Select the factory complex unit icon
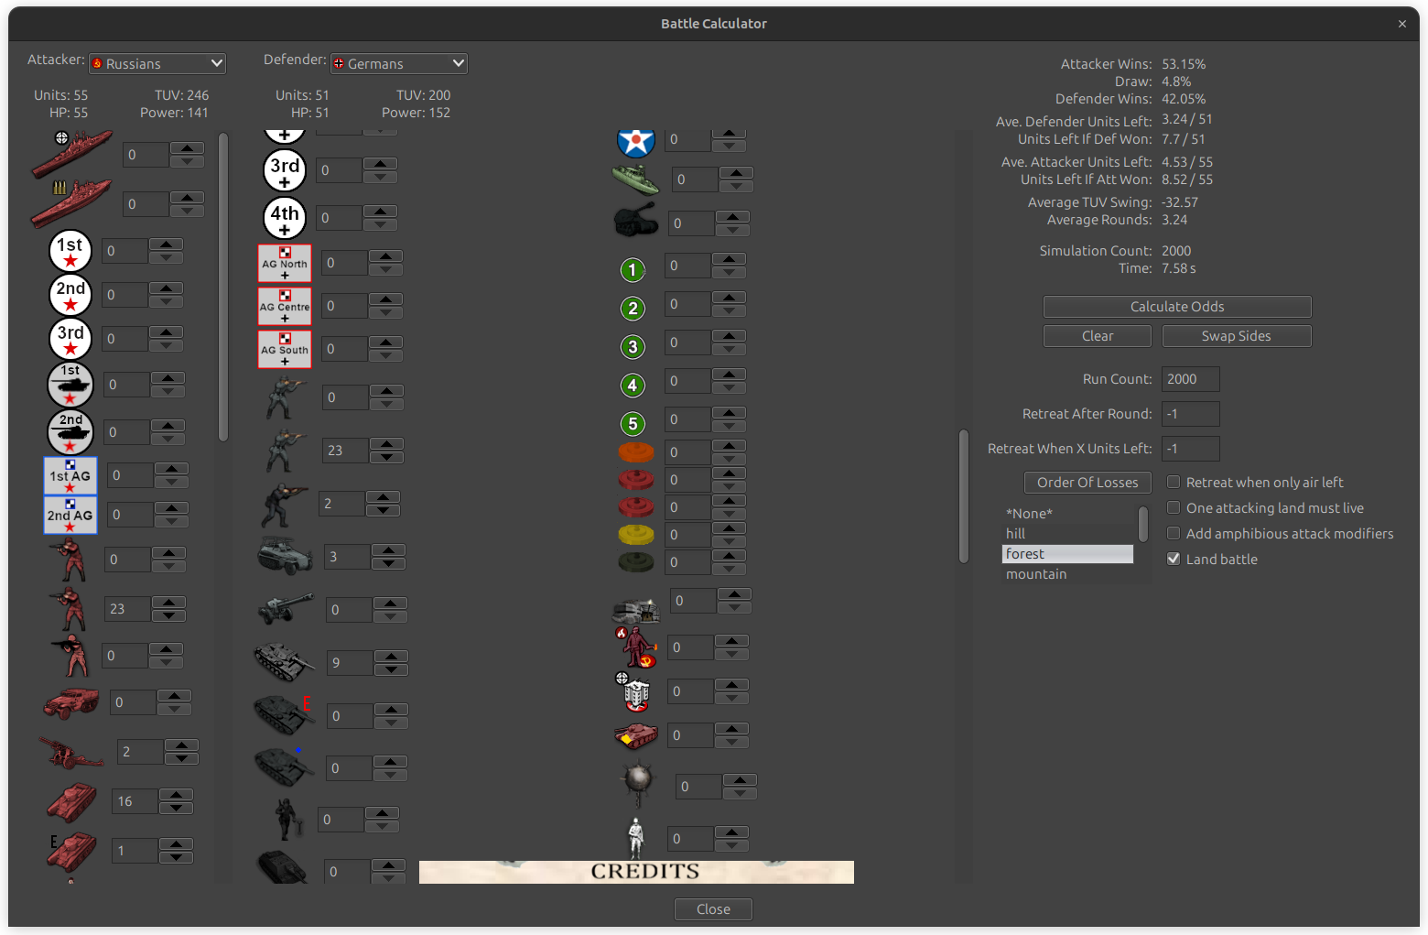The height and width of the screenshot is (935, 1428). click(x=636, y=692)
